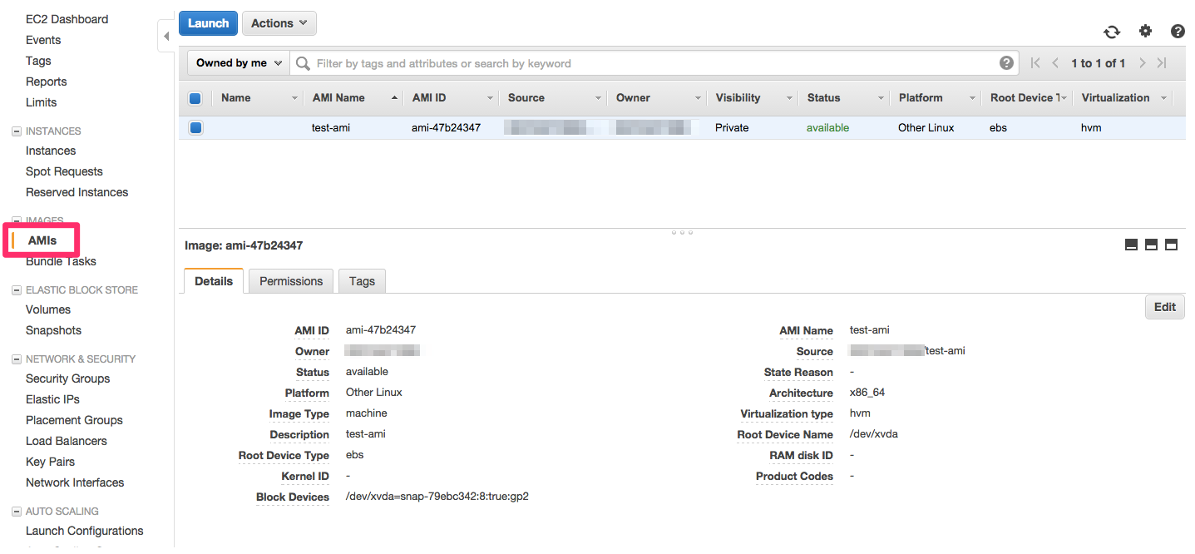Switch to the Permissions tab

point(291,281)
